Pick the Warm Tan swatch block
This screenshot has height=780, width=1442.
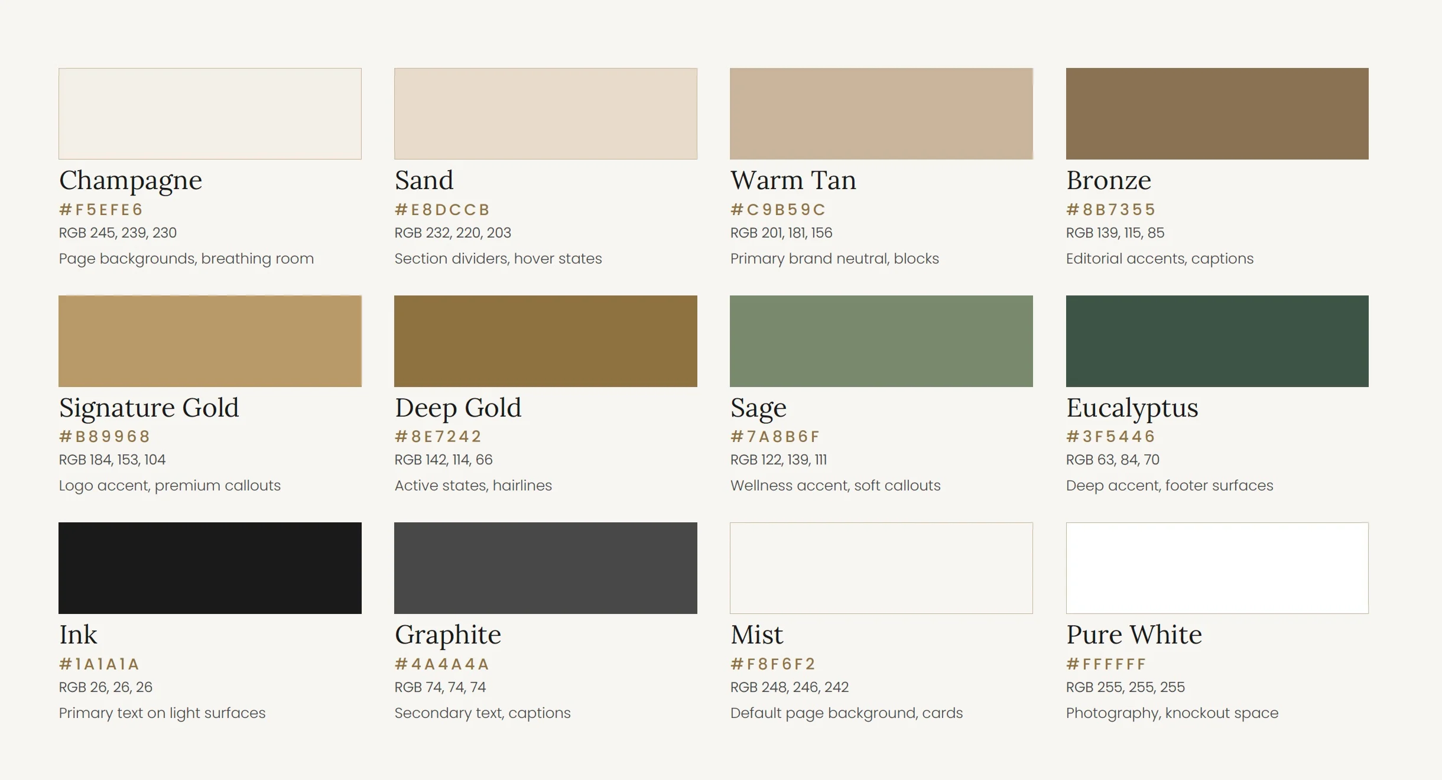[881, 113]
